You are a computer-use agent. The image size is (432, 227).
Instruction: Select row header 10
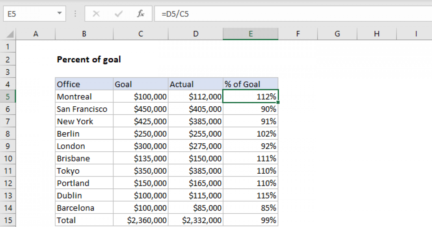(x=8, y=158)
